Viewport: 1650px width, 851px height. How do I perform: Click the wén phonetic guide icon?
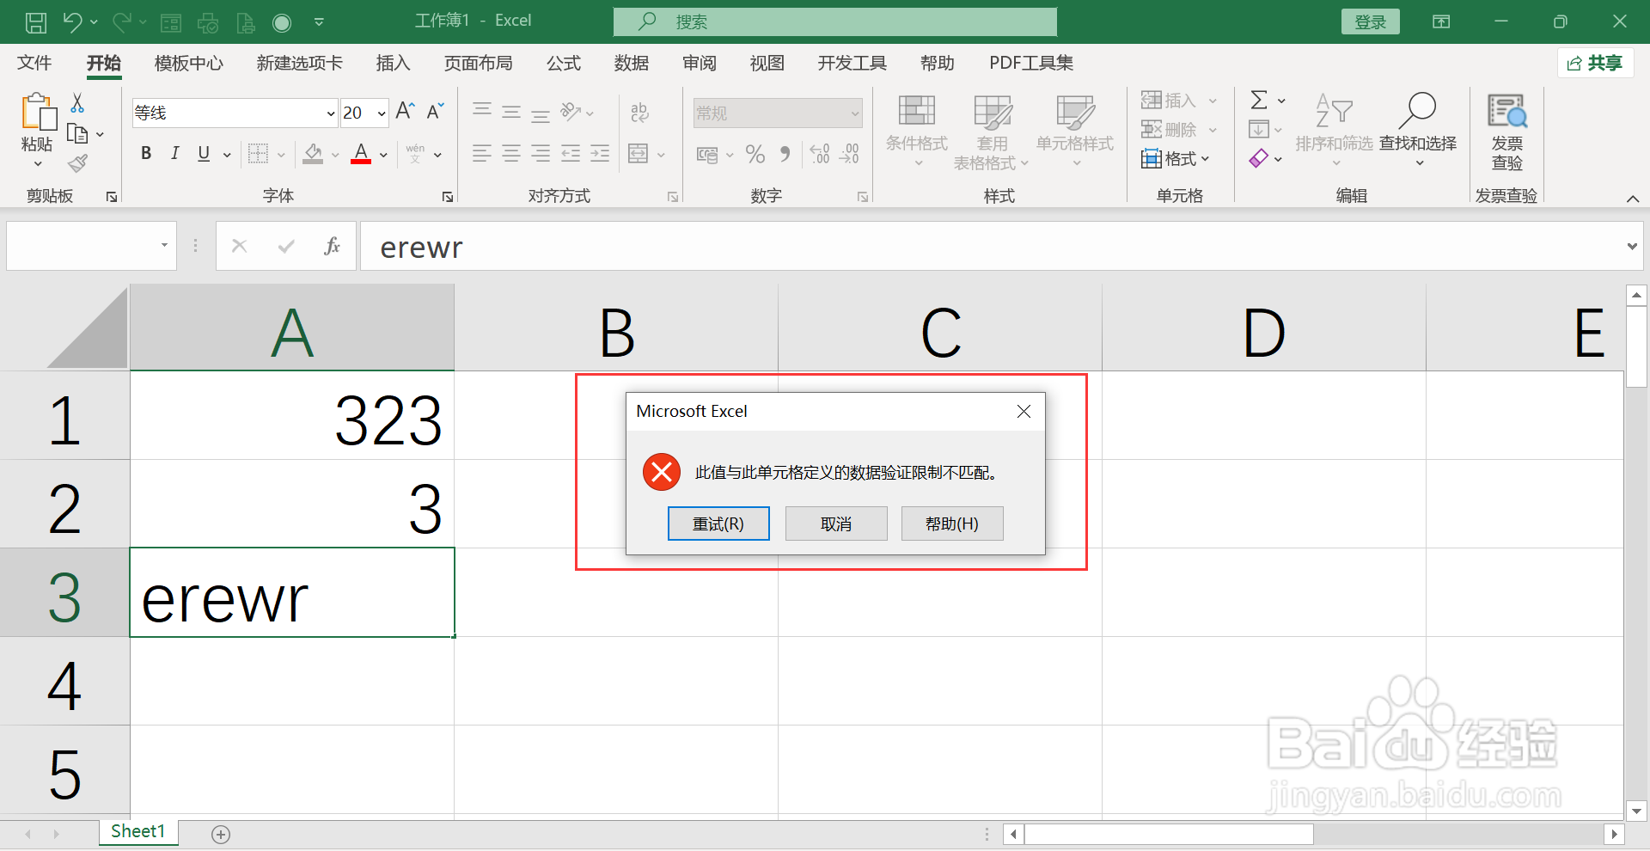415,154
